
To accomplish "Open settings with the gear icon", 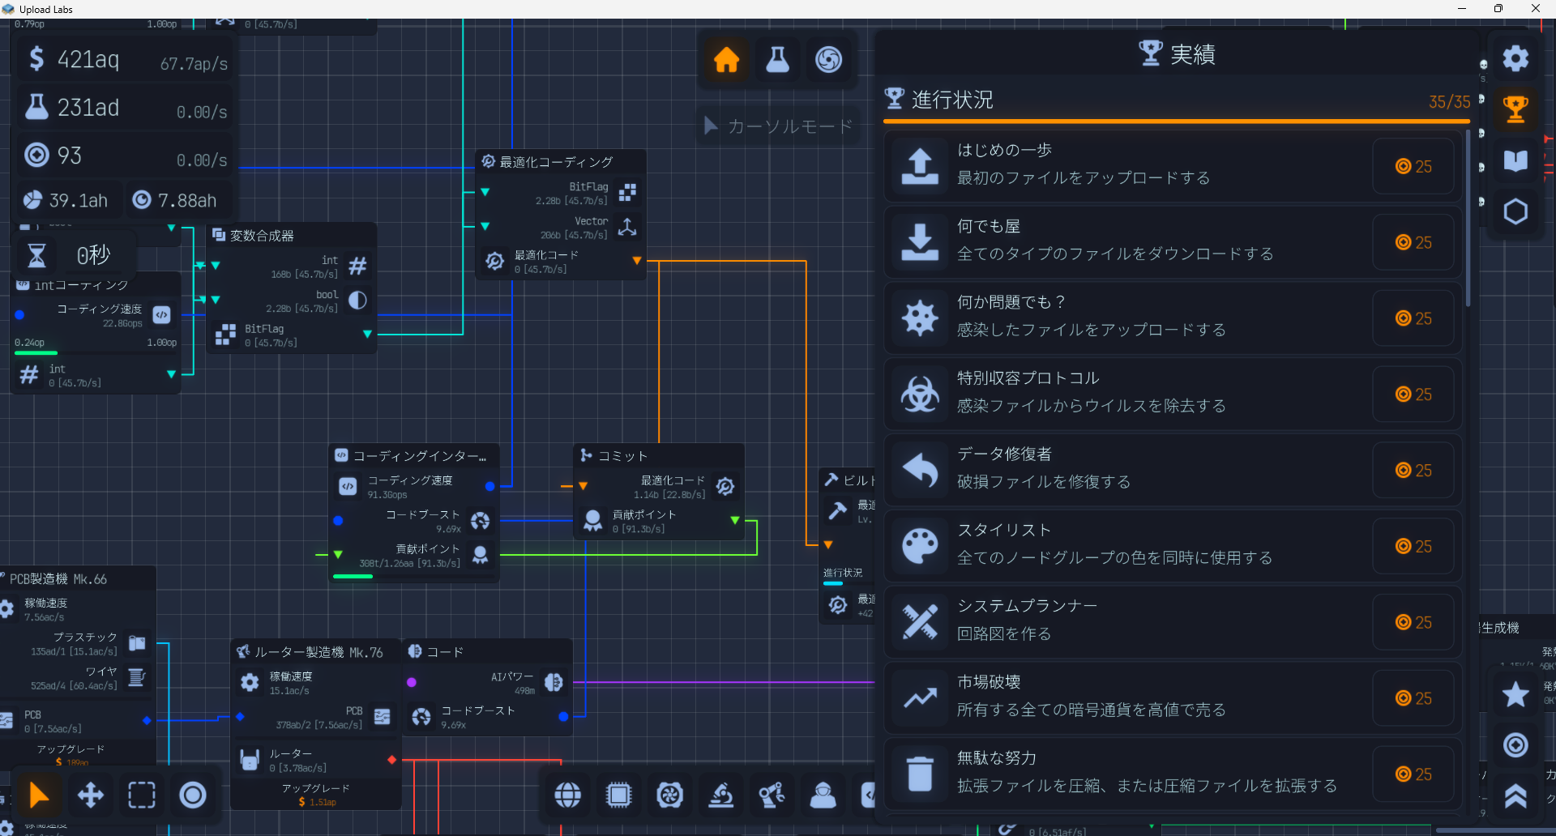I will pos(1515,58).
